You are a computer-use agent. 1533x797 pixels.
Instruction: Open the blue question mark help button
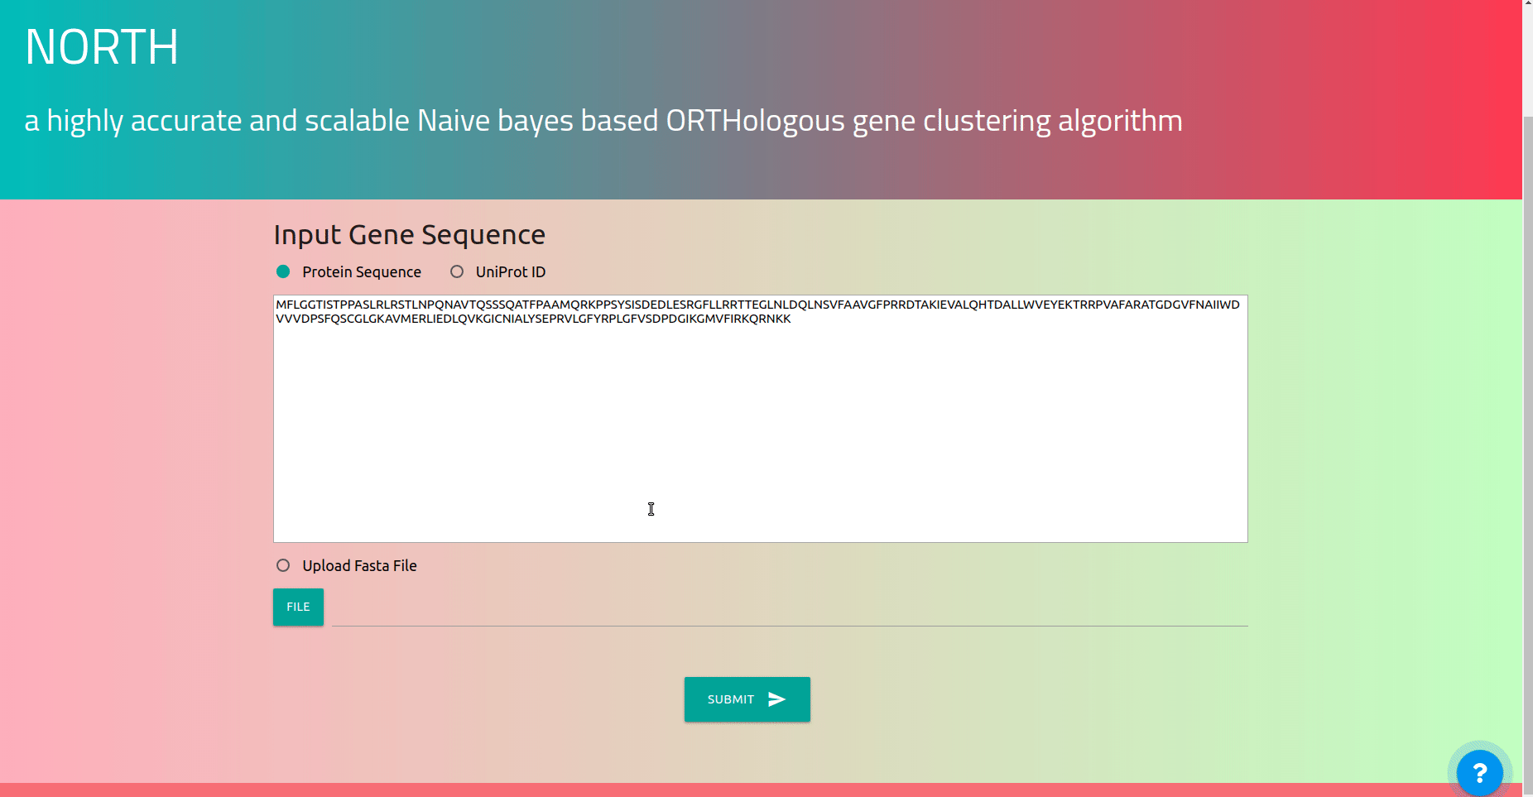click(x=1479, y=772)
